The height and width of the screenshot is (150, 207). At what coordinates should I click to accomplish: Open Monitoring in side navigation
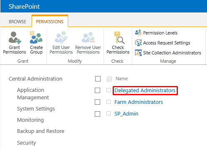(30, 120)
